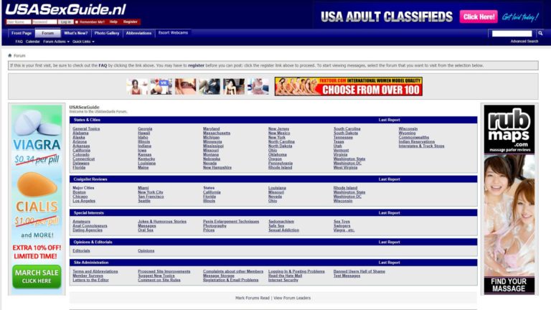The width and height of the screenshot is (551, 310).
Task: Click the bold register link in notice
Action: [x=196, y=65]
